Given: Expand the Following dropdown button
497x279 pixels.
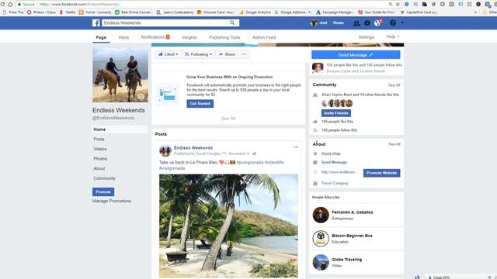Looking at the screenshot, I should 199,54.
